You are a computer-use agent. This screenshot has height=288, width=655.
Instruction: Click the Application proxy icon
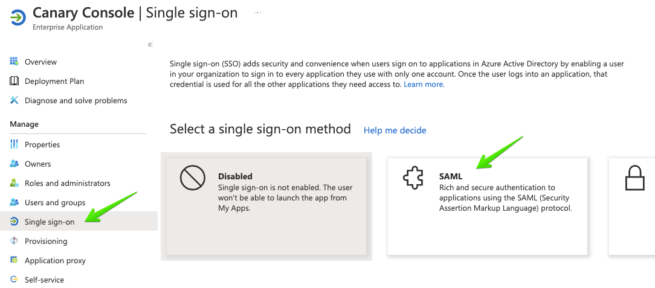coord(15,260)
